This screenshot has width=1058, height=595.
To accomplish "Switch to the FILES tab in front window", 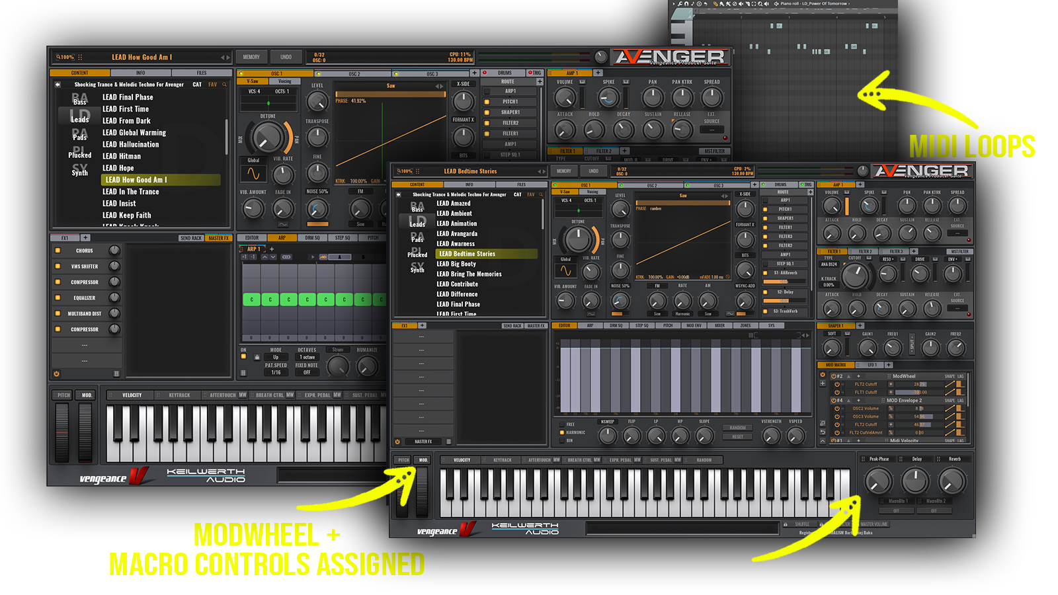I will click(x=522, y=184).
